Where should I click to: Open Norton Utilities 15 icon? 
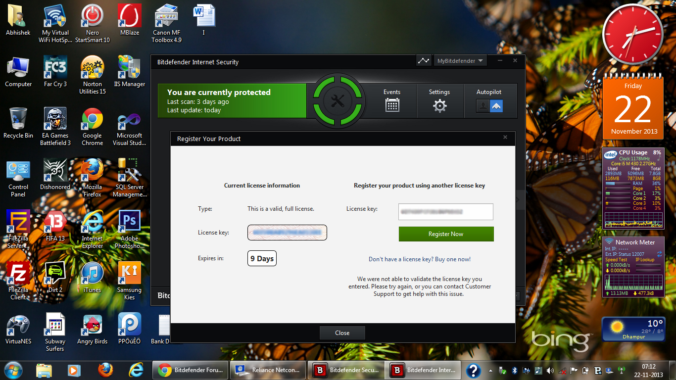click(93, 75)
